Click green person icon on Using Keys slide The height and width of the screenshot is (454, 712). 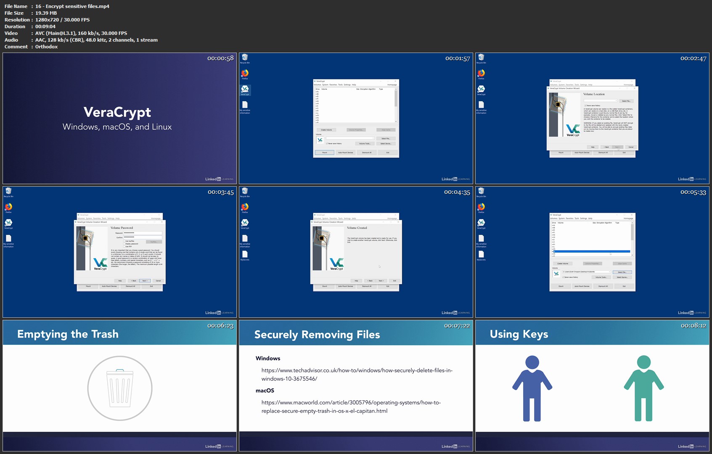click(x=644, y=388)
